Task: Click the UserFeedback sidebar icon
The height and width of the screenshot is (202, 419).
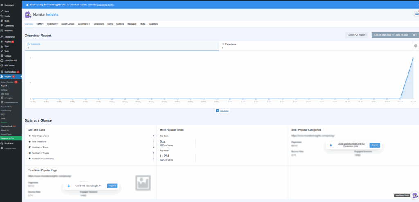Action: click(2, 72)
